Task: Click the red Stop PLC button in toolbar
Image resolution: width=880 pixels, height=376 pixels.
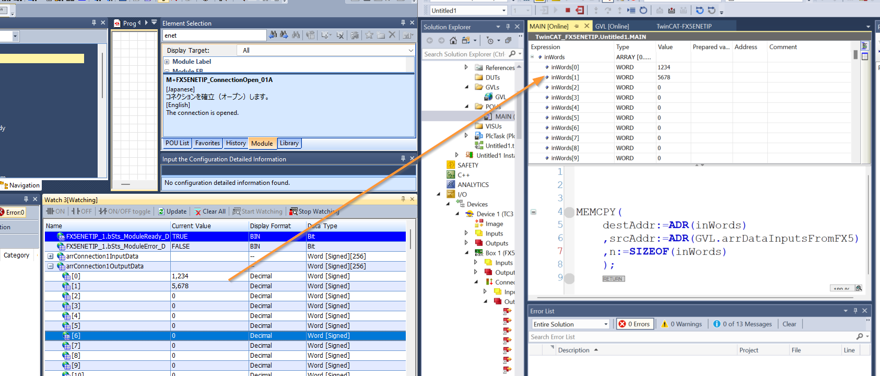Action: (568, 10)
